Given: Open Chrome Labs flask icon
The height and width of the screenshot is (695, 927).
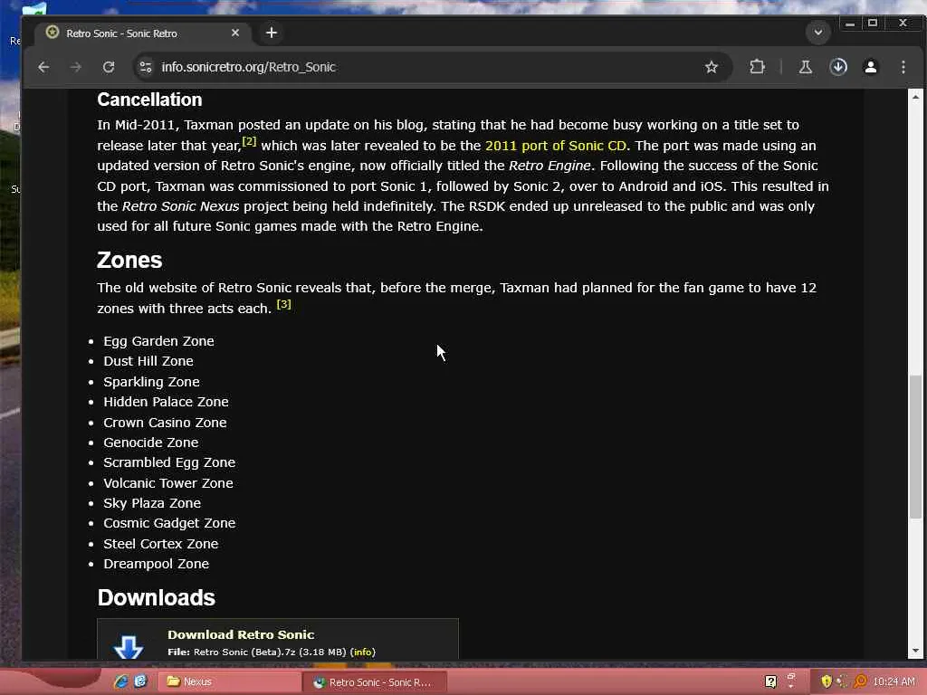Looking at the screenshot, I should tap(805, 67).
